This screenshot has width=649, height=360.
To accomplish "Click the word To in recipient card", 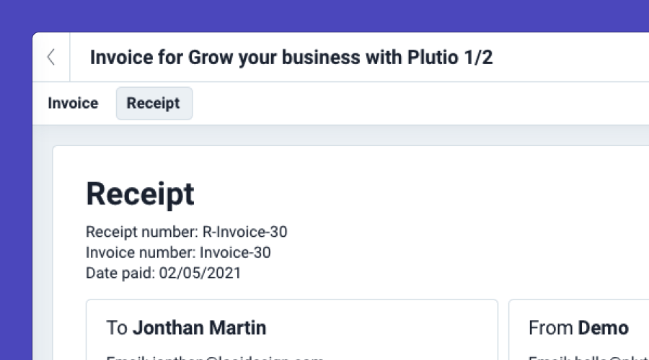I will [x=117, y=328].
